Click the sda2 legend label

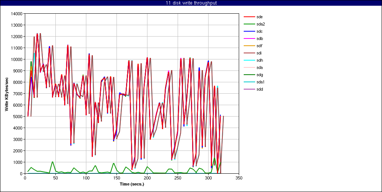(x=261, y=24)
